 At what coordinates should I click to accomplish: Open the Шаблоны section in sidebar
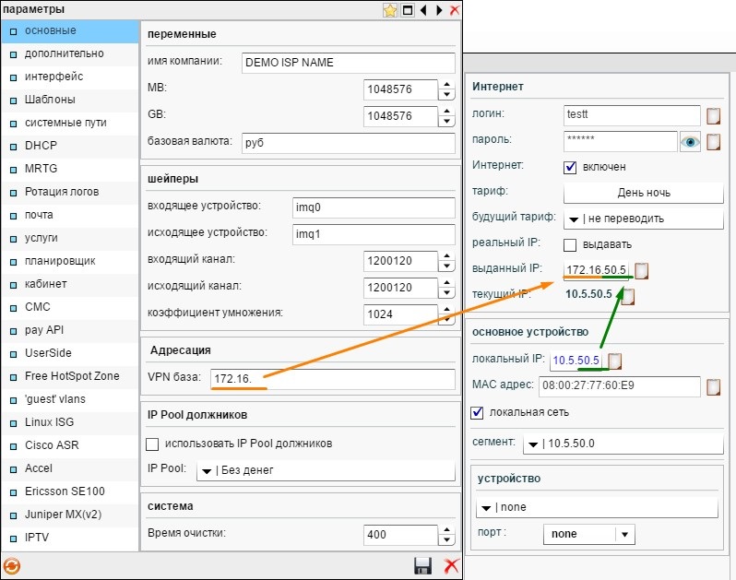(50, 100)
